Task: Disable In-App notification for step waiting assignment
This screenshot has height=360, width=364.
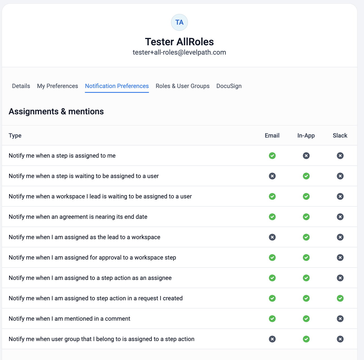Action: 306,176
